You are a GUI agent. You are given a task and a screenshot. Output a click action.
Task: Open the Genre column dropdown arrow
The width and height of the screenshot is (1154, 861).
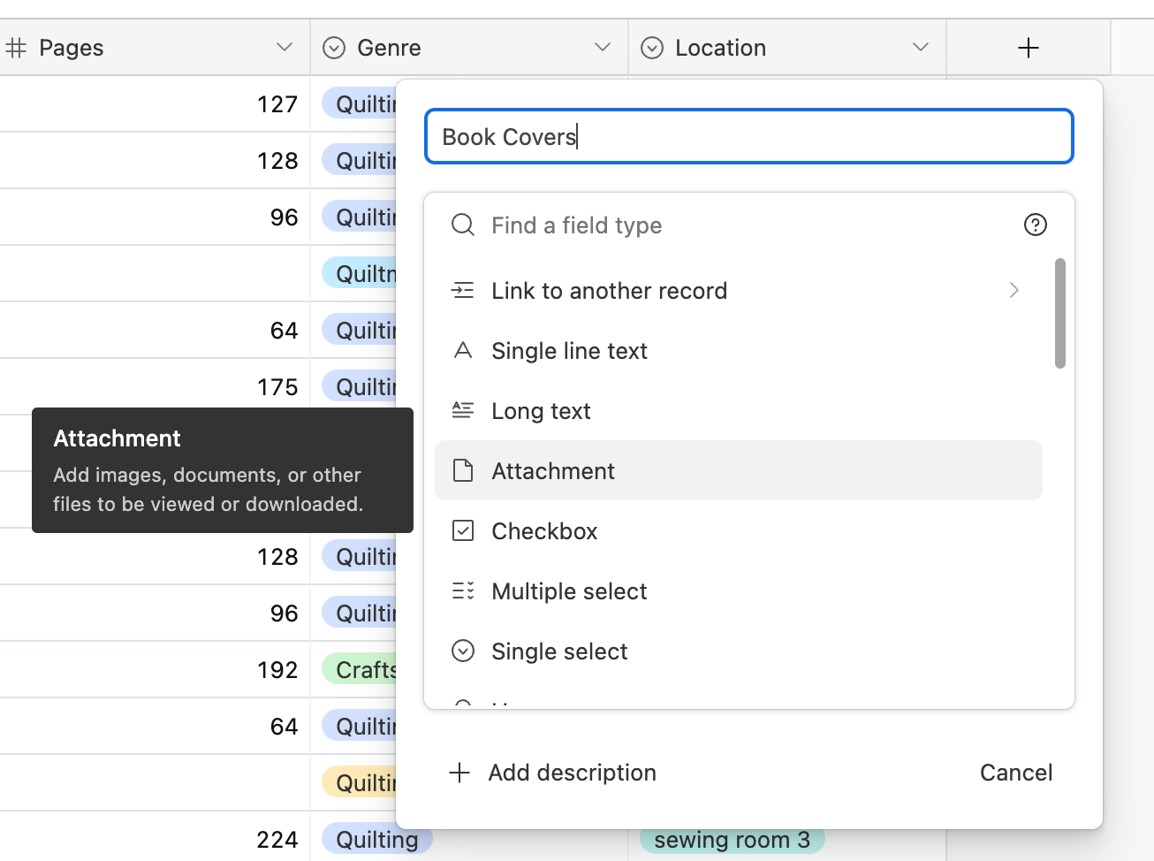click(x=603, y=48)
